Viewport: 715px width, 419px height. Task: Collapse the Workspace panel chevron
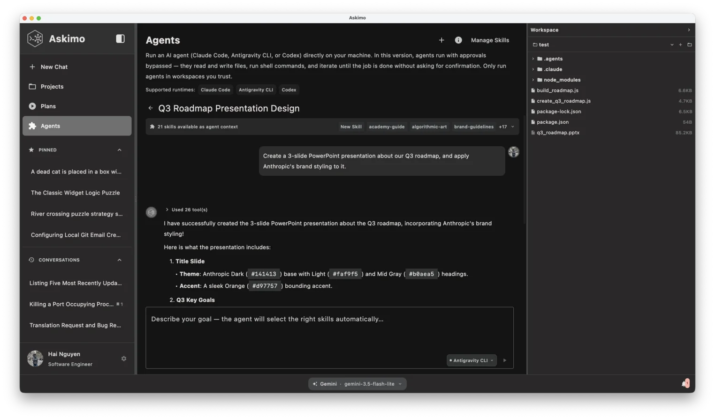tap(689, 30)
